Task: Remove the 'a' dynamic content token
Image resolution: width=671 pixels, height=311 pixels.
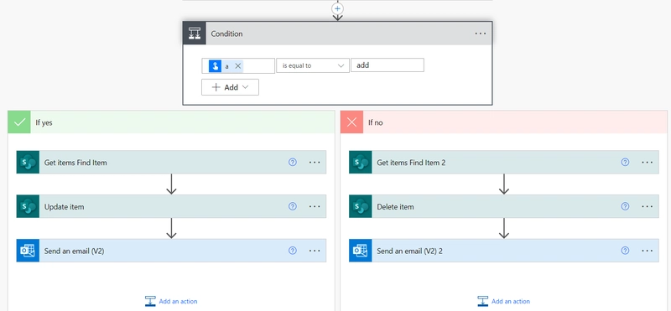Action: coord(238,66)
